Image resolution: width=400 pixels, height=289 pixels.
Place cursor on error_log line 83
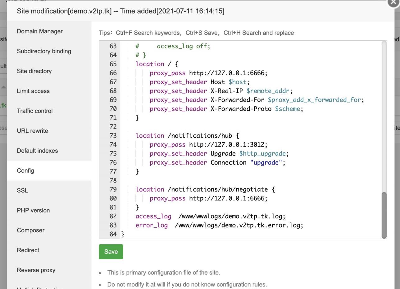[239, 225]
